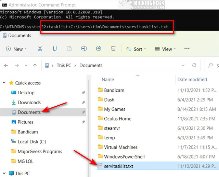Click the Cut scissors icon

40,49
